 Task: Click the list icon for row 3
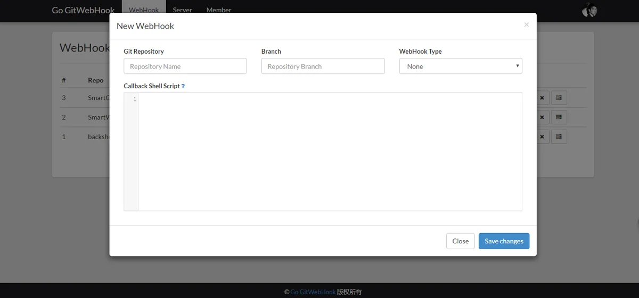(559, 98)
